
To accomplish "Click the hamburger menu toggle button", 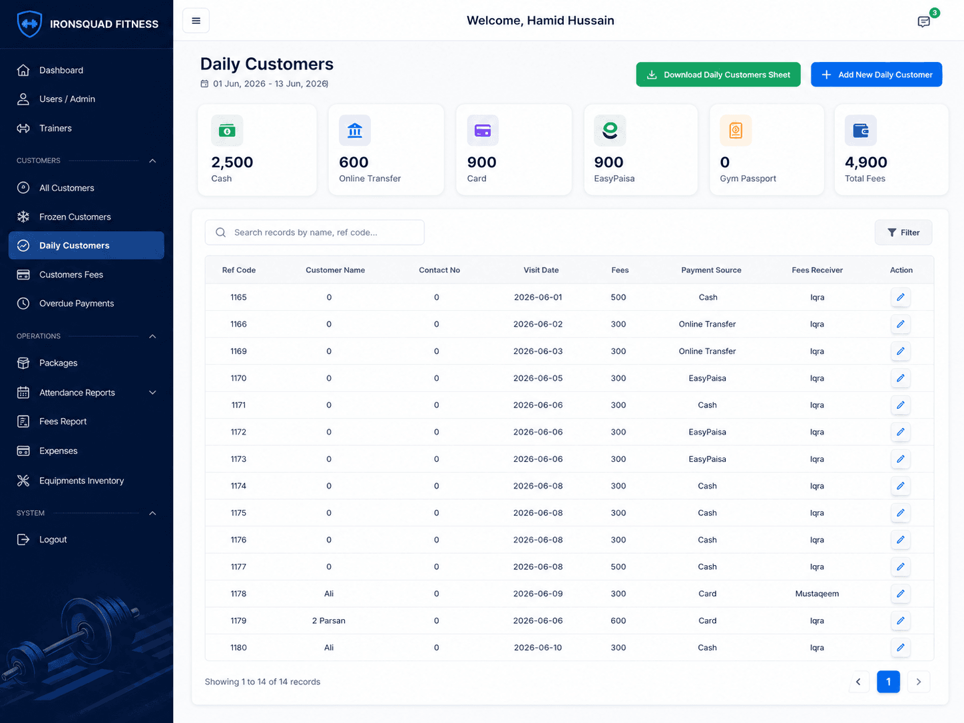I will pos(196,21).
